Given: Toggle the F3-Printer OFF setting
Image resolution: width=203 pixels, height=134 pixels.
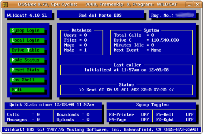Looking at the screenshot, I should tap(129, 115).
